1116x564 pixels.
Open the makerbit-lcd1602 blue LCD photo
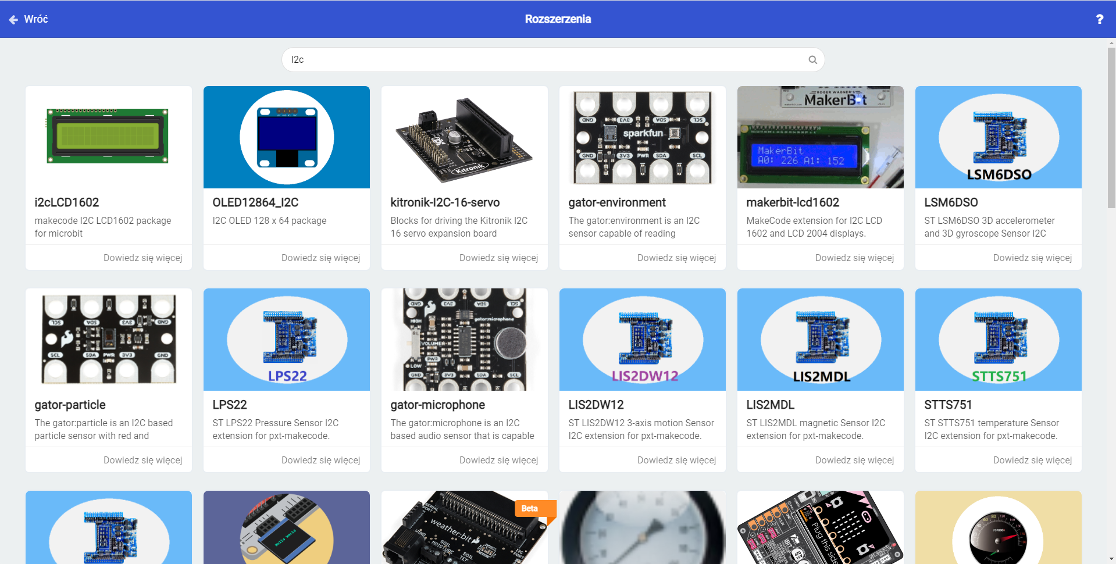821,137
